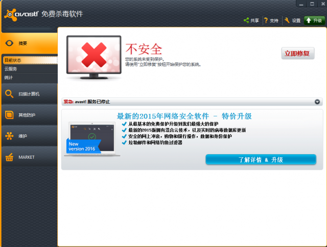The height and width of the screenshot is (247, 327).
Task: Open the 维护 maintenance section
Action: click(x=30, y=136)
